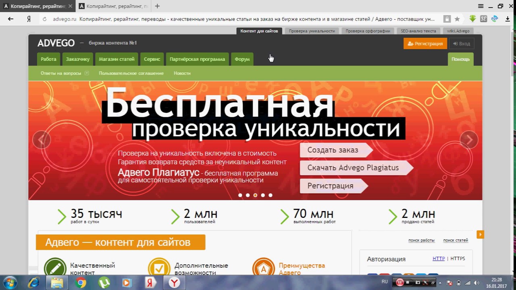Open Пользовательское соглашение link

click(131, 73)
